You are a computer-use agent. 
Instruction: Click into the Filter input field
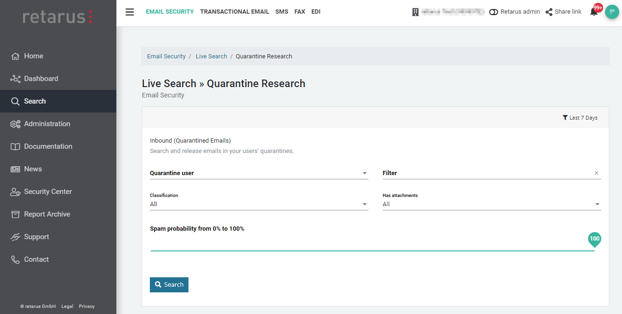coord(485,173)
